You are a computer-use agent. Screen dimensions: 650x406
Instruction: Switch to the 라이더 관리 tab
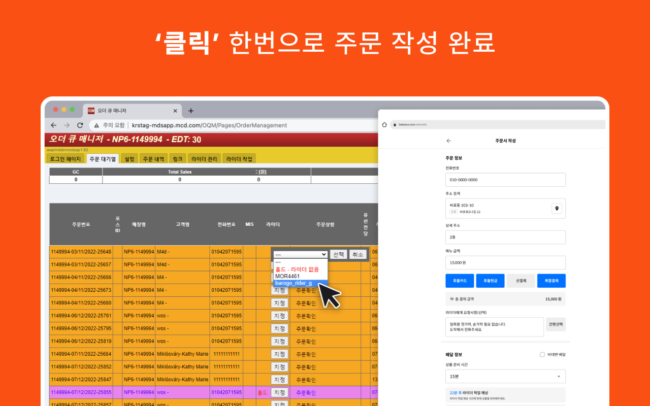pos(204,159)
